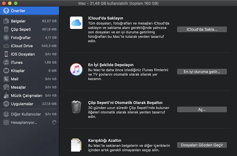Select the iOS Dosyaları phone icon
237x156 pixels.
(x=6, y=54)
